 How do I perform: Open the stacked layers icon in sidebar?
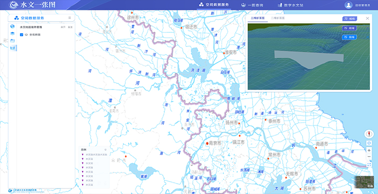coord(12,33)
